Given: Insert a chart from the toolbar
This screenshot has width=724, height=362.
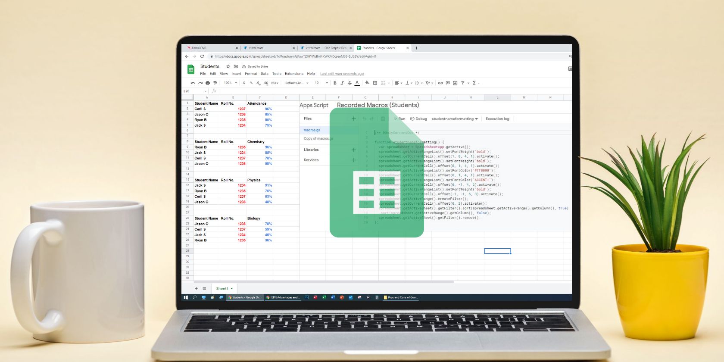Looking at the screenshot, I should (455, 83).
